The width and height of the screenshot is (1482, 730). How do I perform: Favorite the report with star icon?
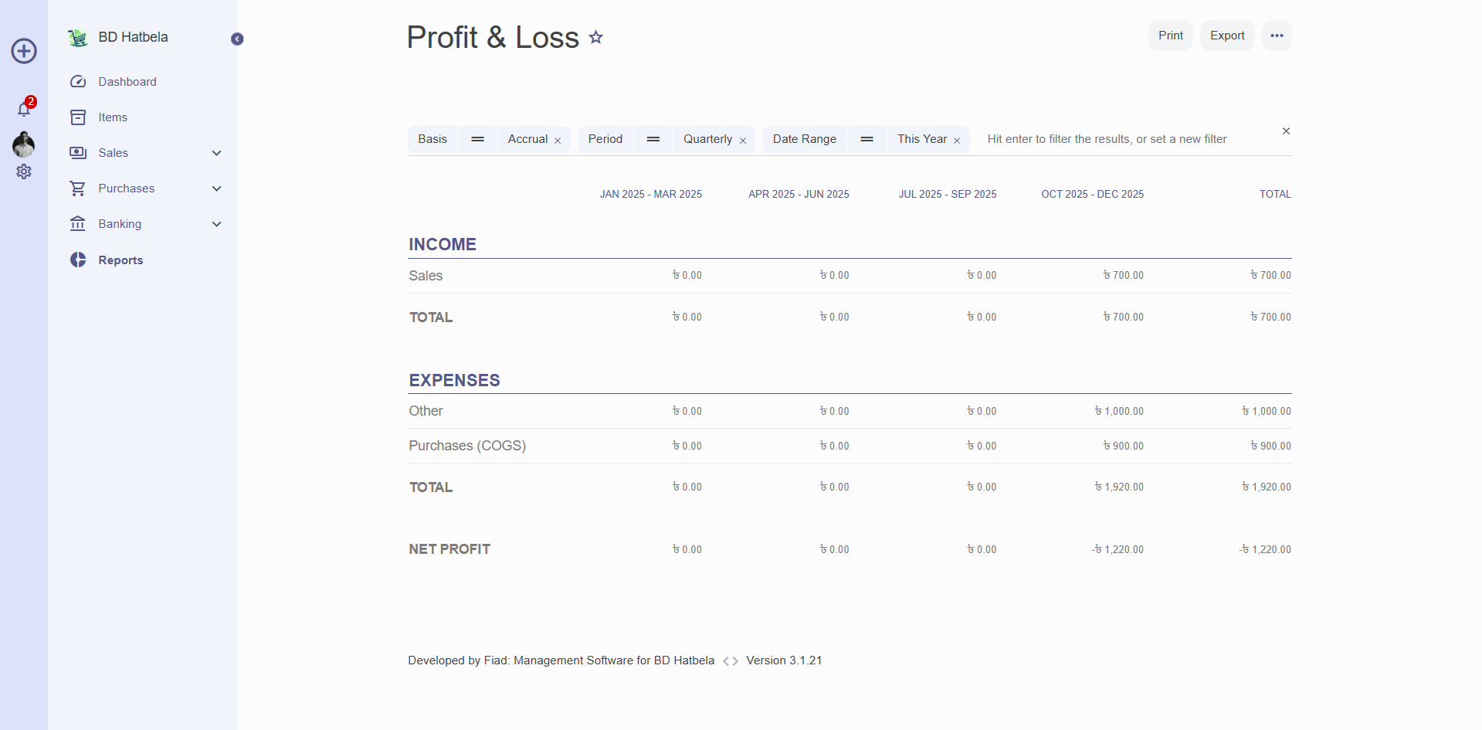(595, 37)
